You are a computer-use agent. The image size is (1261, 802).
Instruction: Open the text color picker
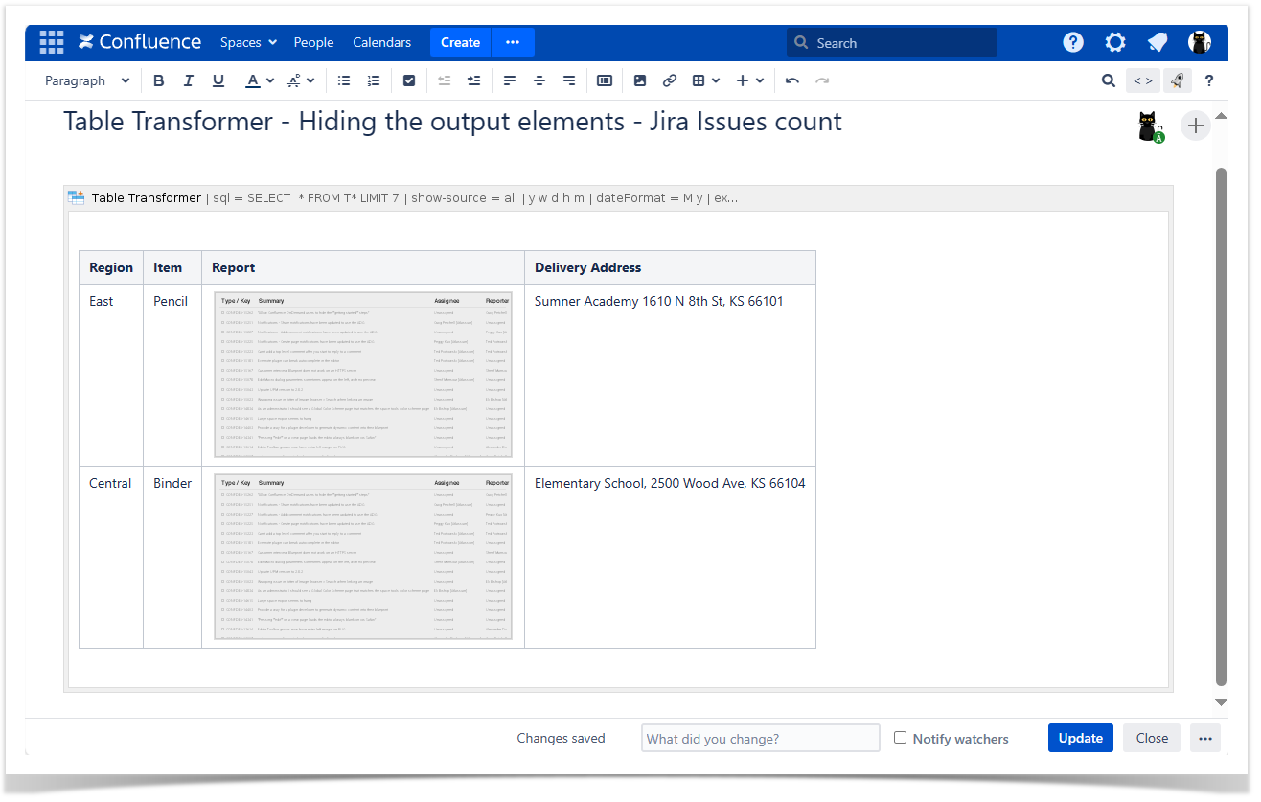pyautogui.click(x=260, y=81)
